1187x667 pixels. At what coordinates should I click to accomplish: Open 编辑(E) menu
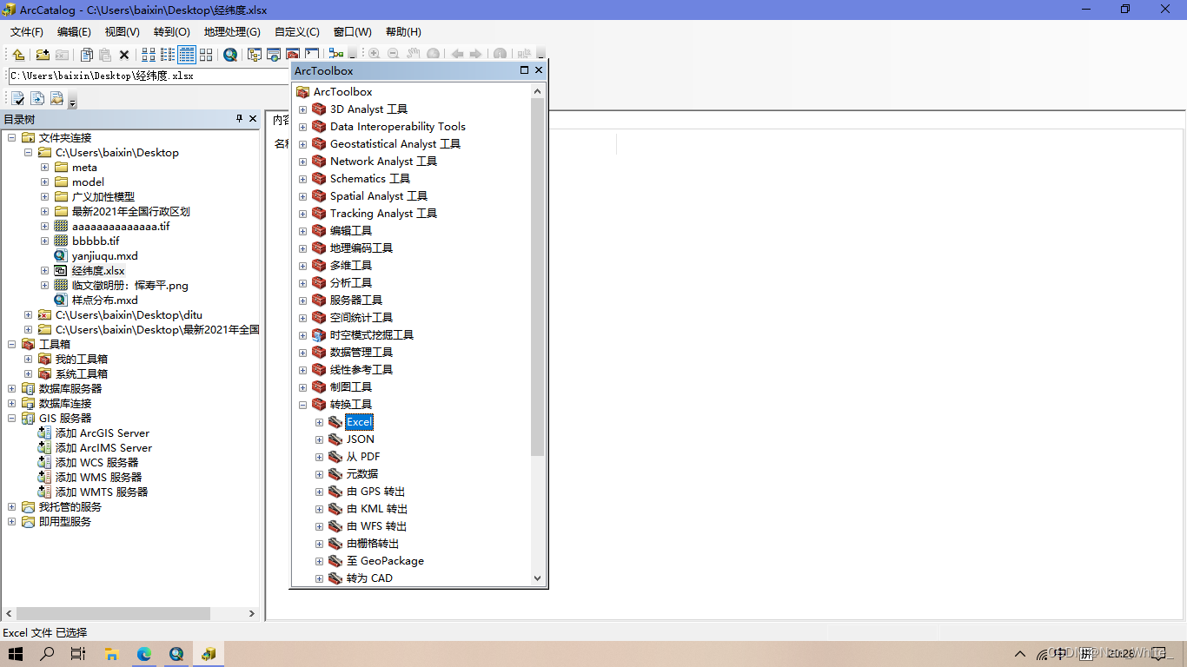click(x=74, y=32)
